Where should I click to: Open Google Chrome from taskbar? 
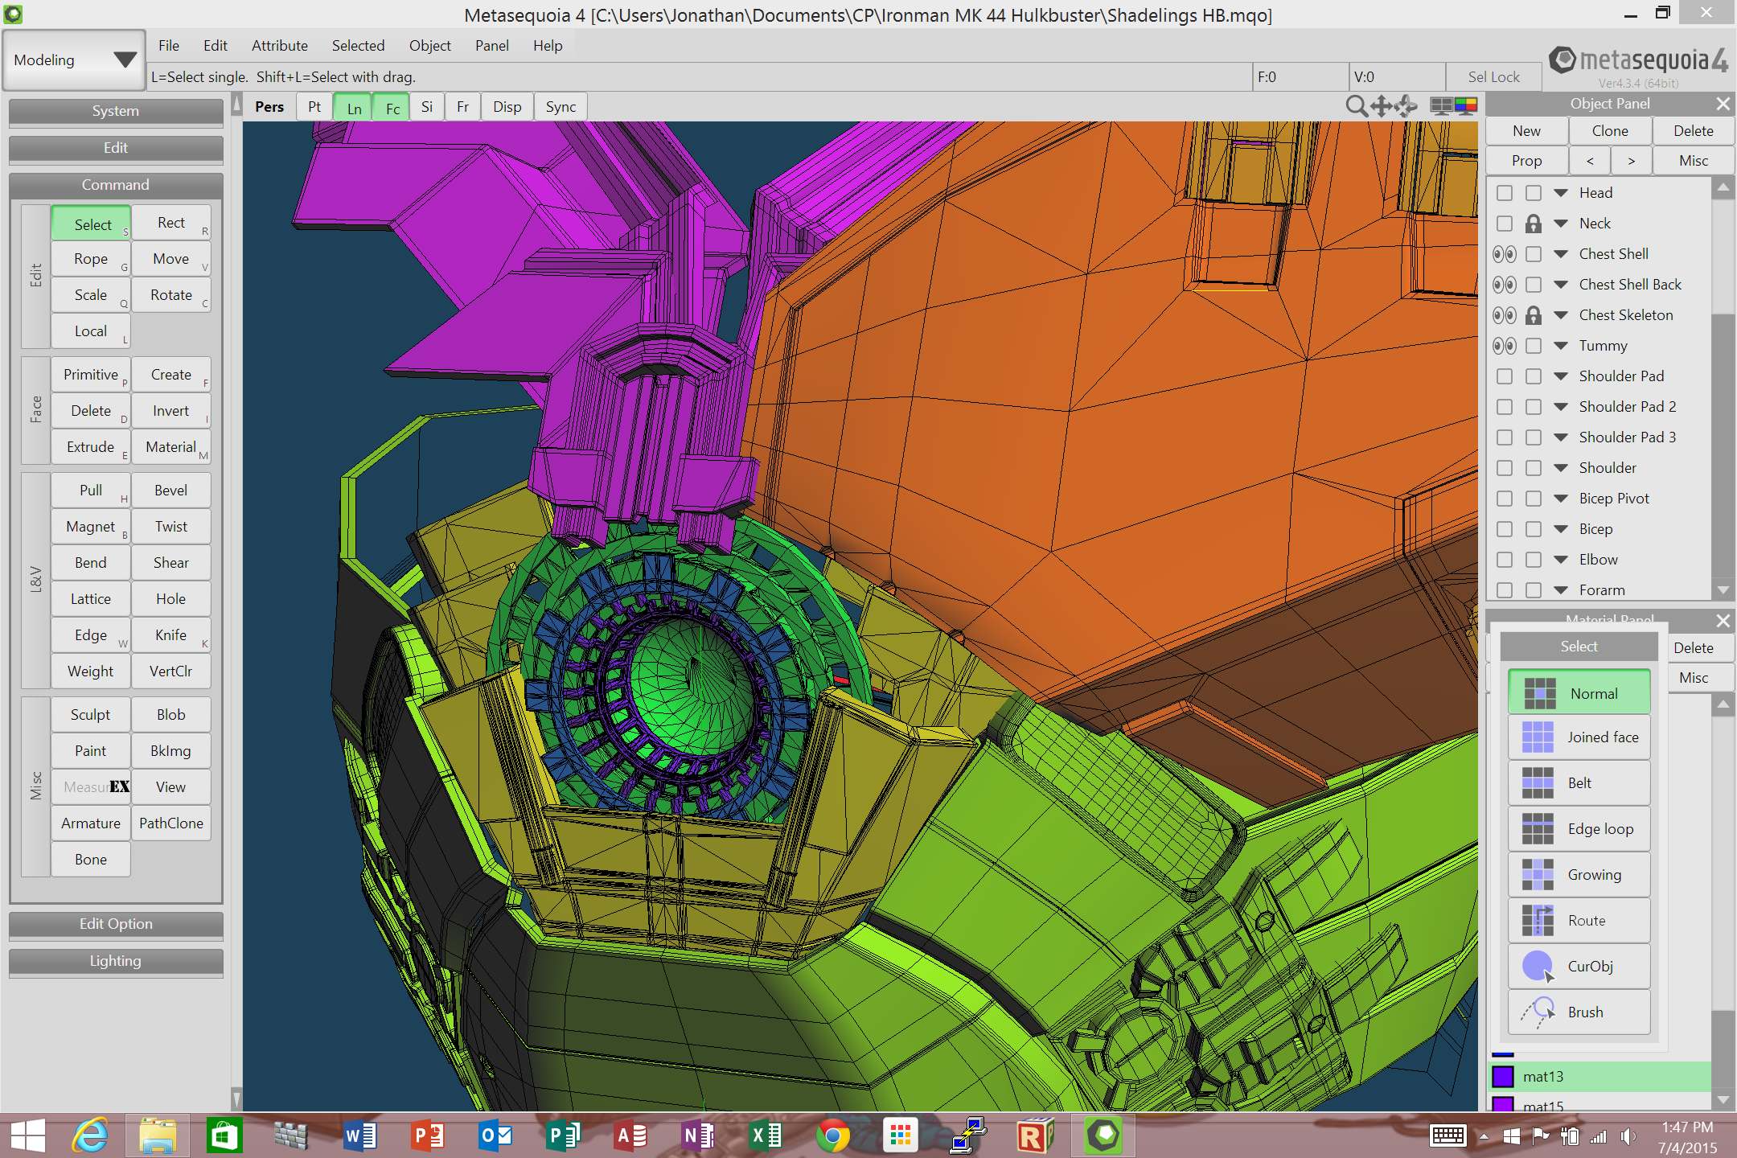[x=832, y=1135]
